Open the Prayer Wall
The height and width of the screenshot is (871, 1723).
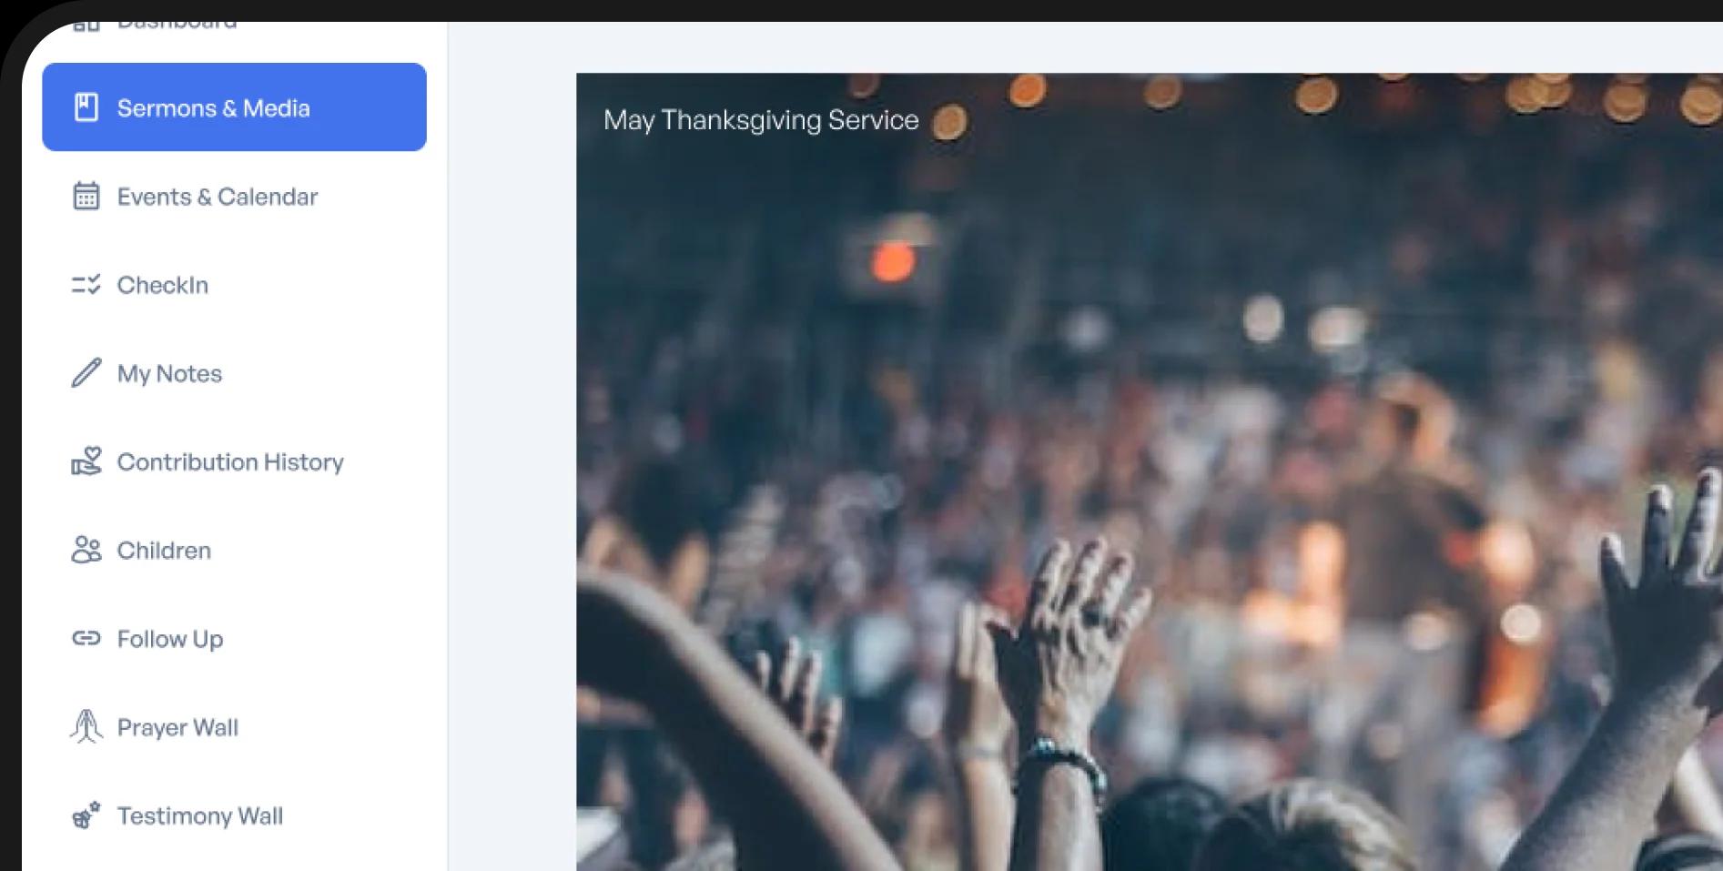point(234,726)
